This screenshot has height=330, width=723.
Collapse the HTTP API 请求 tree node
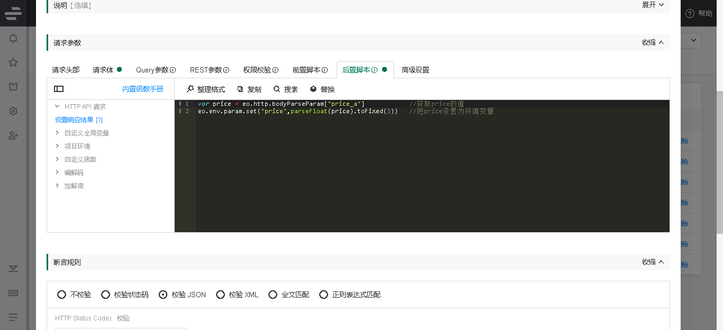(58, 106)
